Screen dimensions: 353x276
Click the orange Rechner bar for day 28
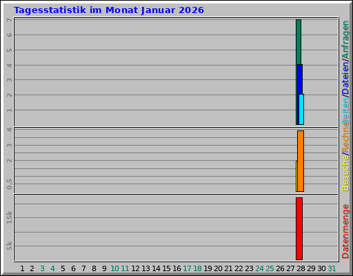tap(301, 161)
